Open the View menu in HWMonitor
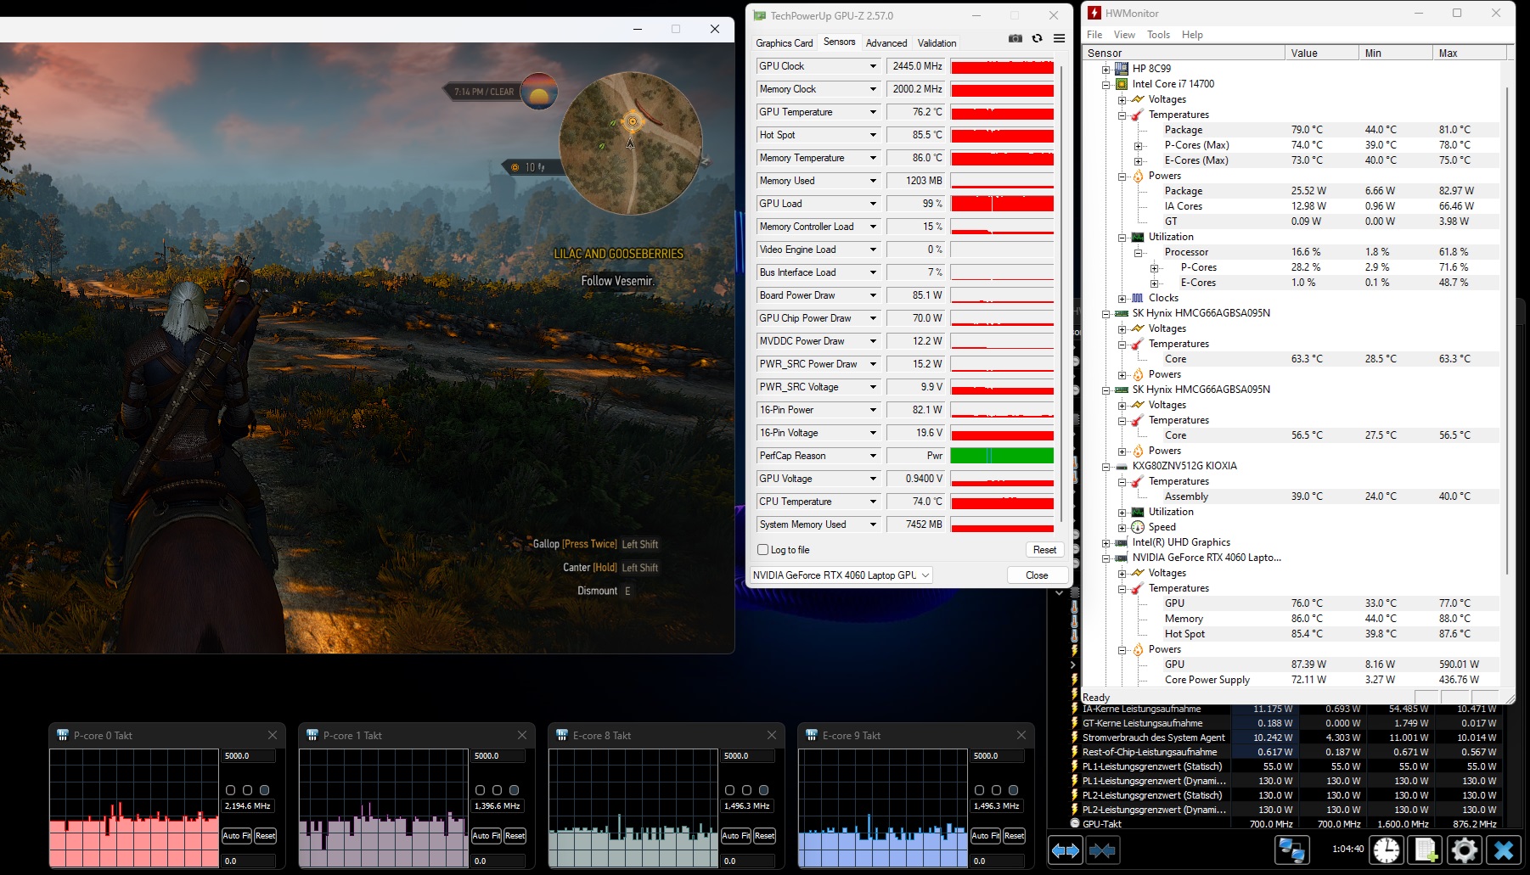This screenshot has height=875, width=1530. click(x=1124, y=35)
